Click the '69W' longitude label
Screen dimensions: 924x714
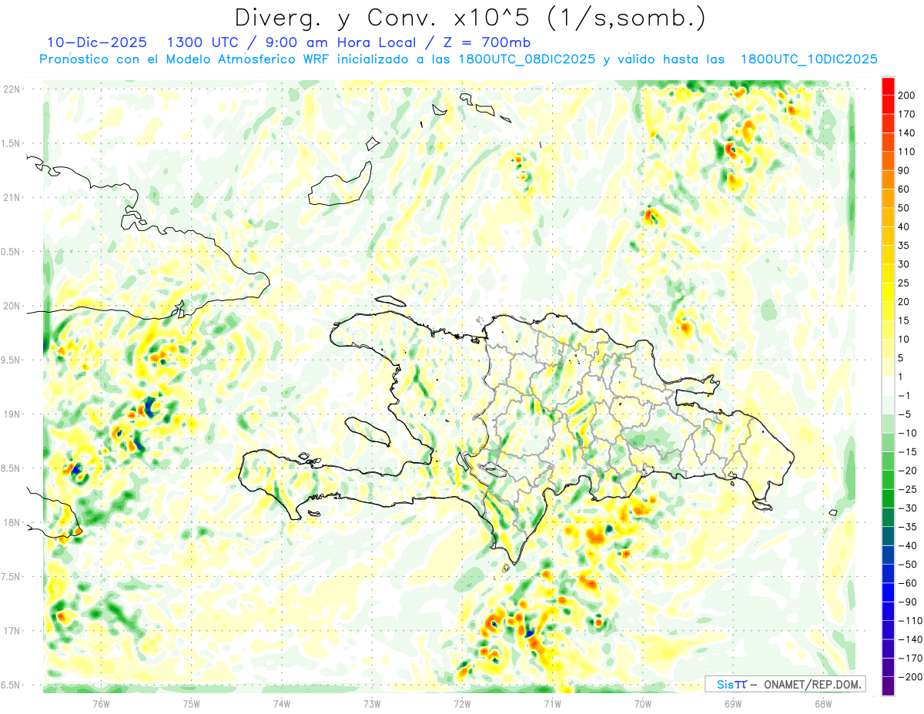point(733,702)
